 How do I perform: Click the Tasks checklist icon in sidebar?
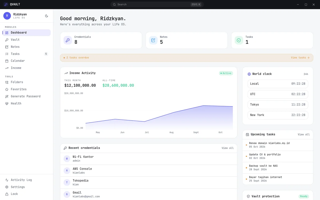[x=7, y=54]
